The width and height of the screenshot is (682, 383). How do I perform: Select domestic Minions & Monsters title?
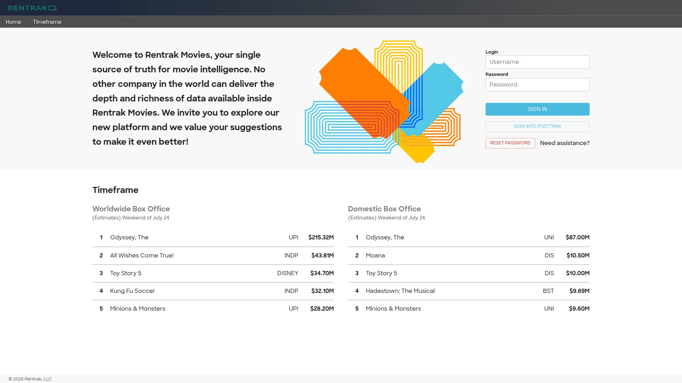(393, 309)
